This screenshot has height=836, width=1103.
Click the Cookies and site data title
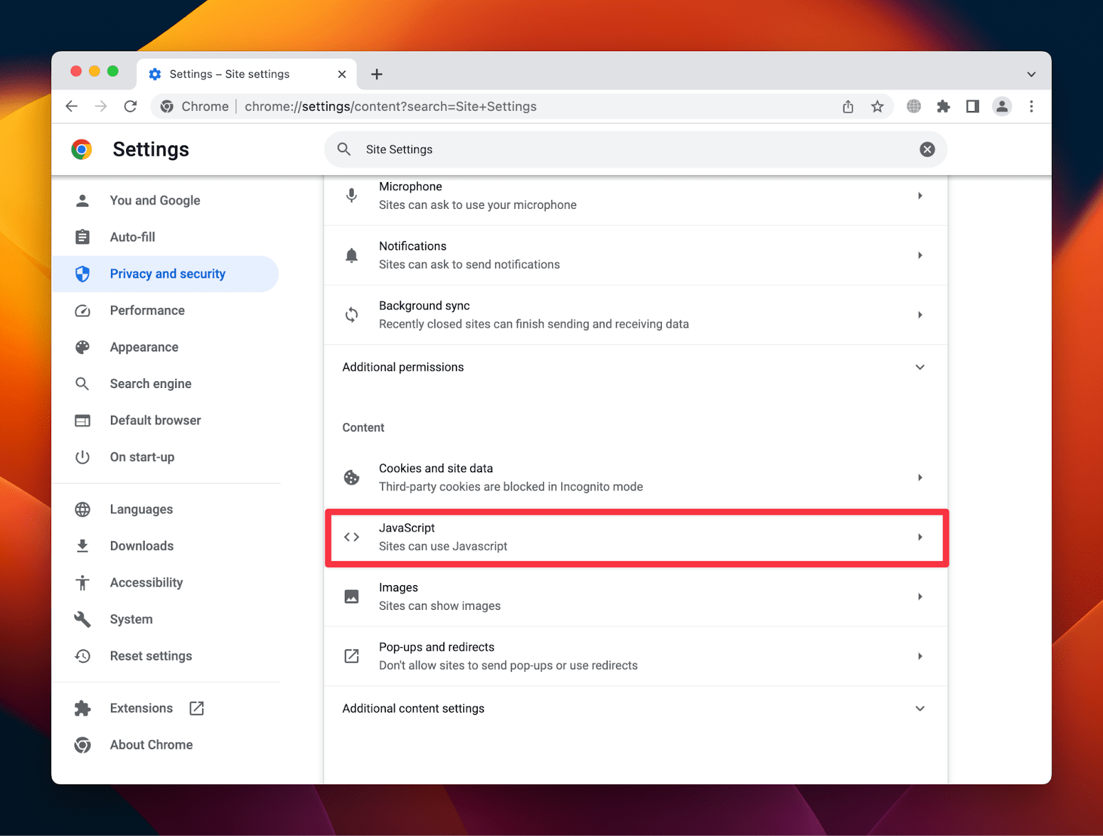(436, 469)
